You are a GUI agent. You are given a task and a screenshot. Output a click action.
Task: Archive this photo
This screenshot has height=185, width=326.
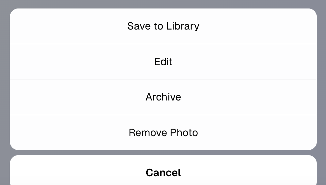pos(163,97)
